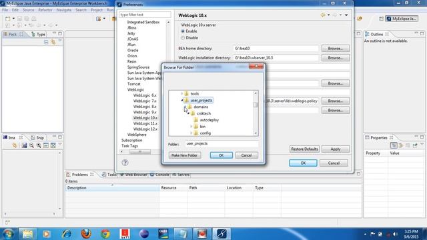
Task: Click Back navigation arrow in Preferences header
Action: 323,15
